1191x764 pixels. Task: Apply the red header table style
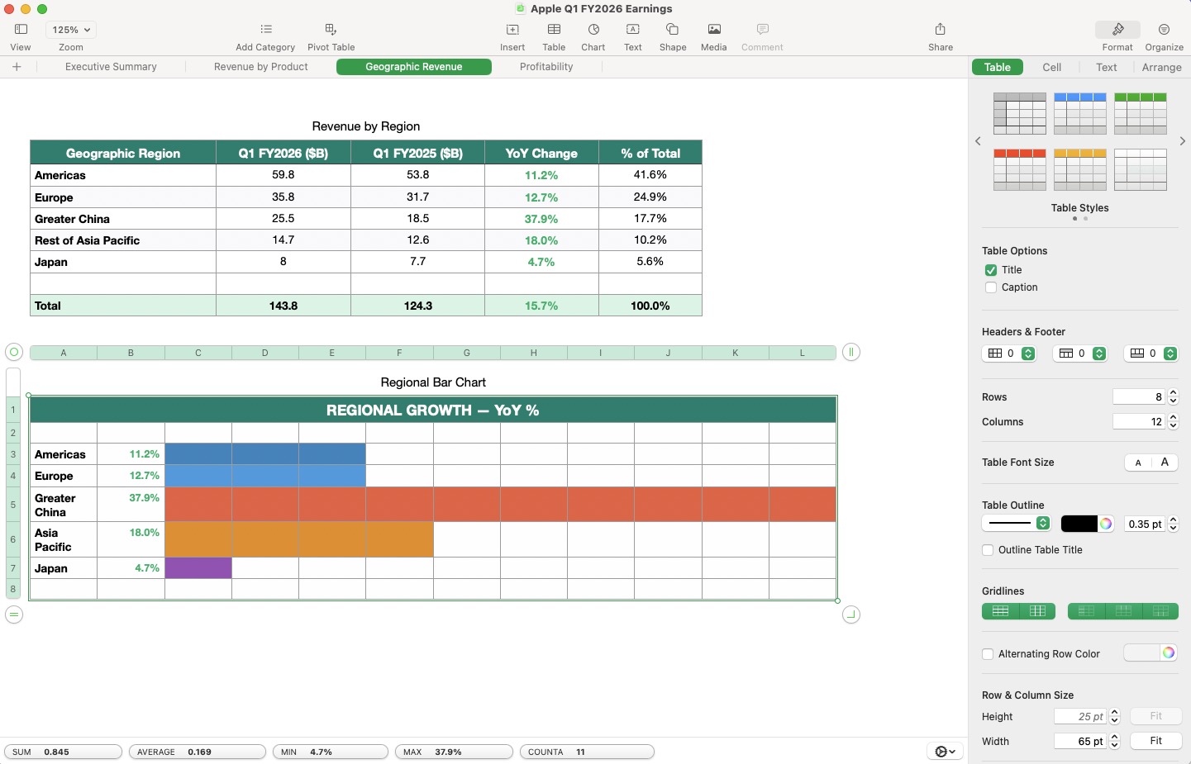click(x=1020, y=169)
